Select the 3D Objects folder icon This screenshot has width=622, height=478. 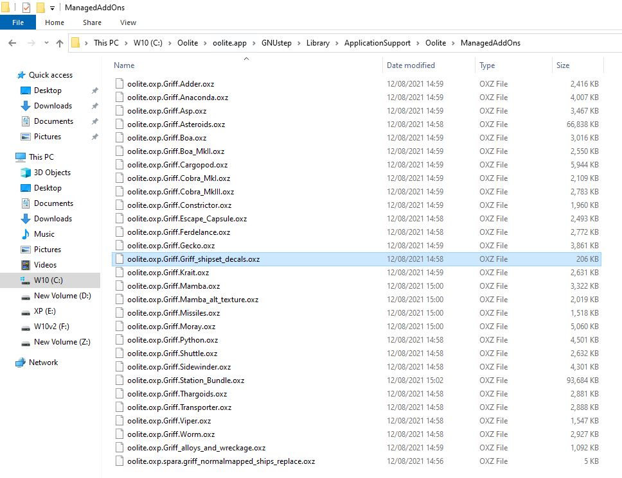pyautogui.click(x=26, y=173)
